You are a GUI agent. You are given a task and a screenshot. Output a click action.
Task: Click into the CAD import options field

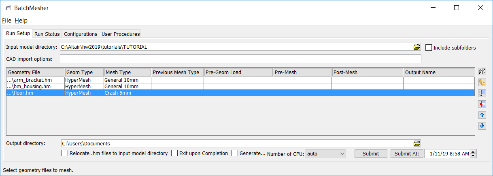click(240, 59)
